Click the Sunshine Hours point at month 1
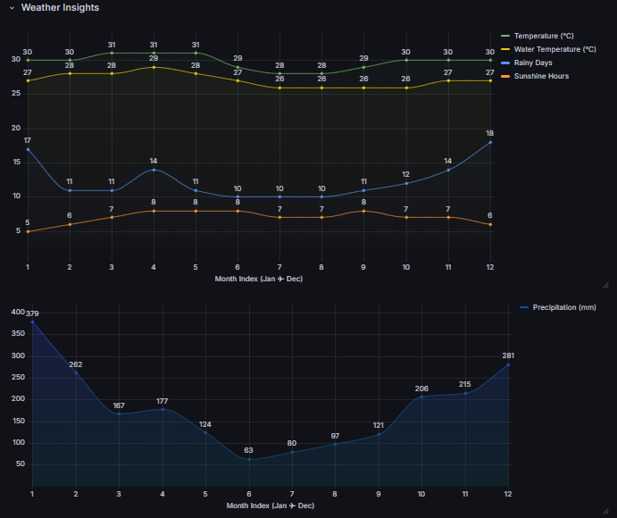 click(28, 231)
